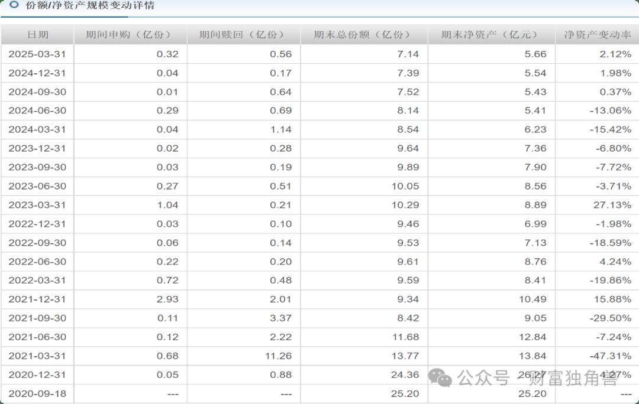Click the 0.32 subscription value
639x404 pixels.
coord(167,54)
